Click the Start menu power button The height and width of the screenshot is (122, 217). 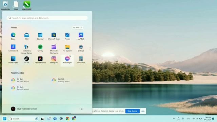[x=82, y=109]
